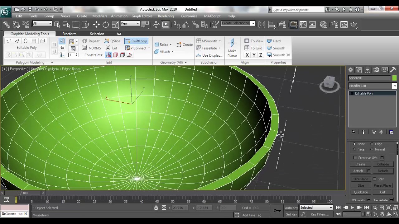The height and width of the screenshot is (224, 399).
Task: Click the green object color swatch
Action: pos(394,78)
